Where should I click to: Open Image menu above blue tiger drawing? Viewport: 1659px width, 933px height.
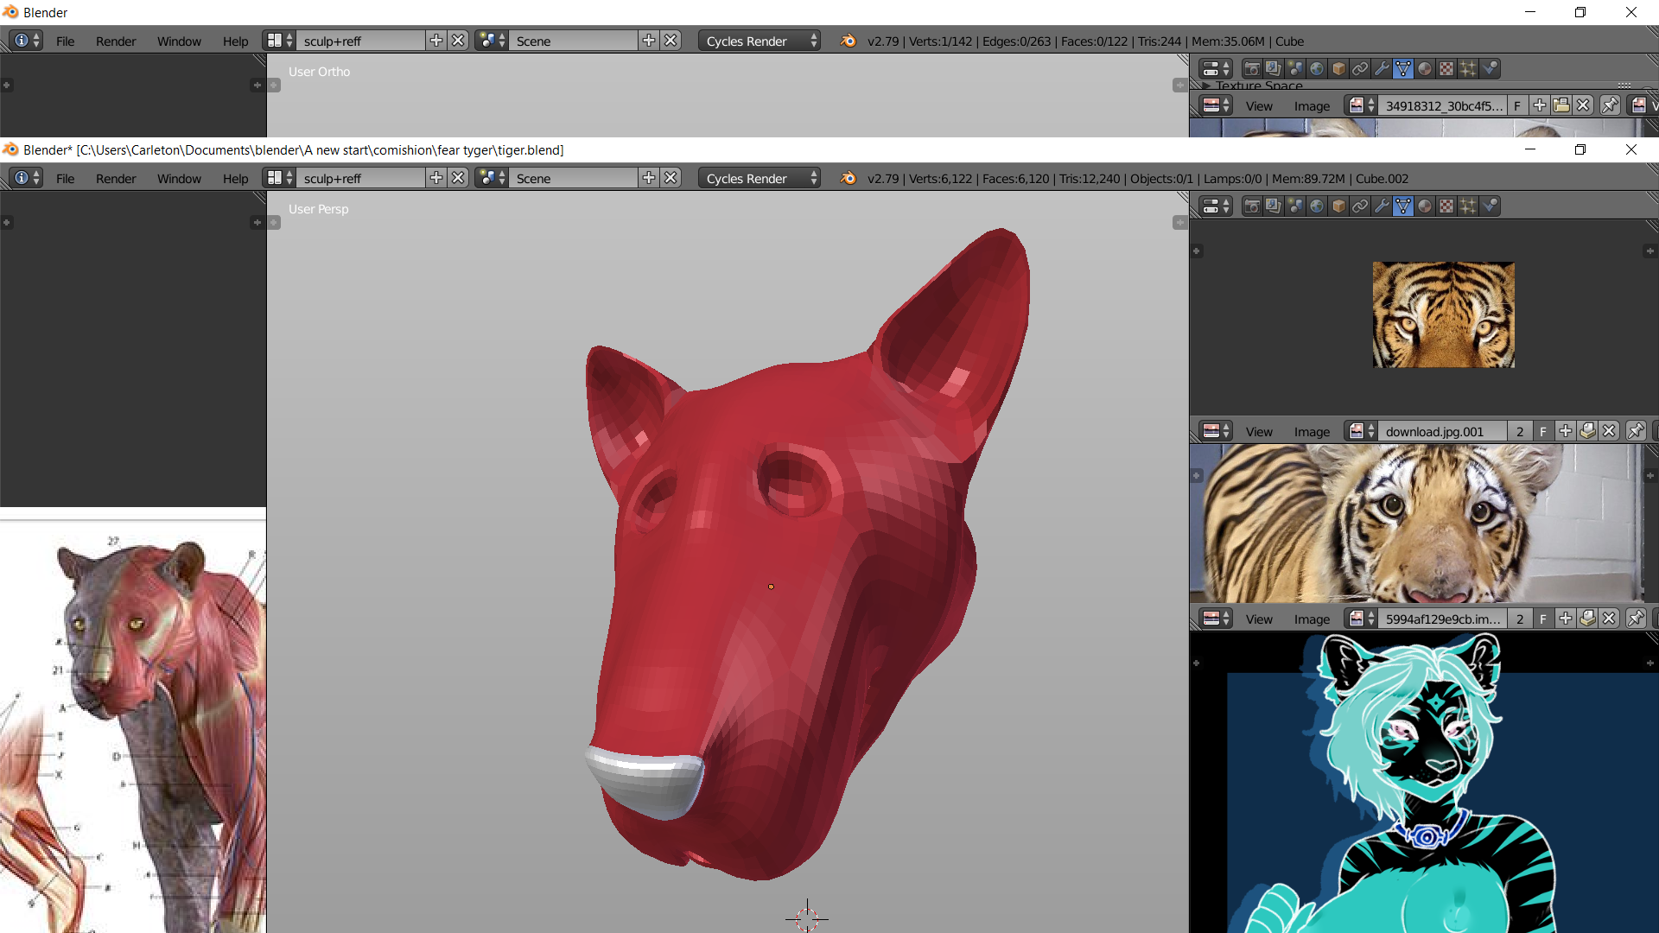pyautogui.click(x=1312, y=619)
